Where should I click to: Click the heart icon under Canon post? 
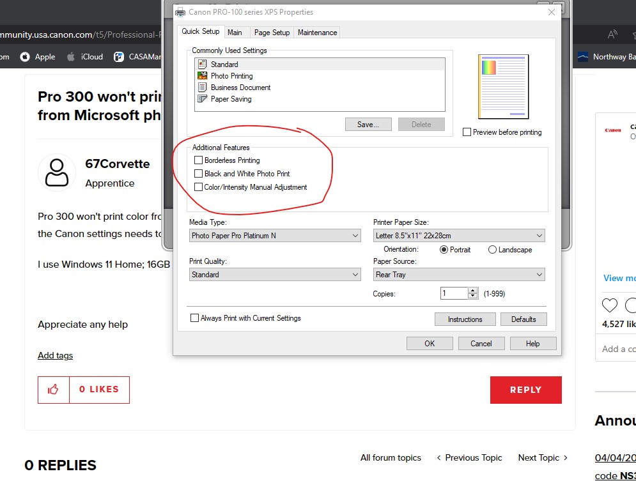pyautogui.click(x=610, y=305)
